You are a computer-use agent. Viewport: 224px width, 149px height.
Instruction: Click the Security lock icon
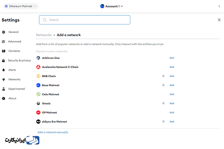click(x=3, y=61)
